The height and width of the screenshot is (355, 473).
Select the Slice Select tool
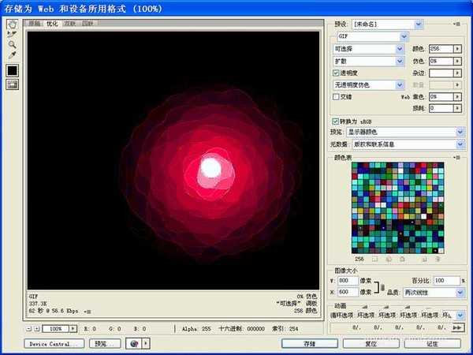(x=12, y=35)
